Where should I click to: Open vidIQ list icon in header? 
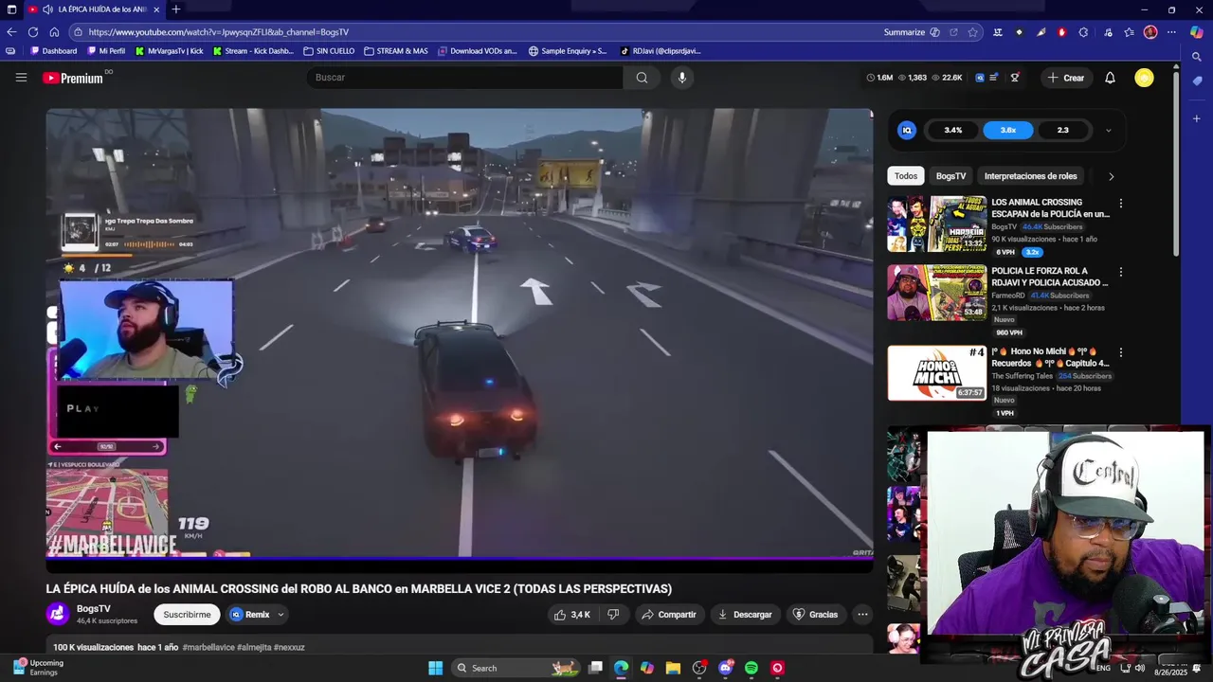pyautogui.click(x=993, y=78)
